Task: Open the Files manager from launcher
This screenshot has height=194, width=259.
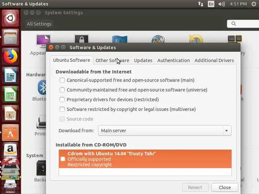Action: pyautogui.click(x=10, y=37)
